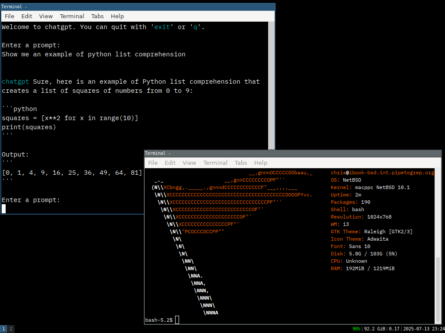Click the 'CPU: Unknown' line

349,261
